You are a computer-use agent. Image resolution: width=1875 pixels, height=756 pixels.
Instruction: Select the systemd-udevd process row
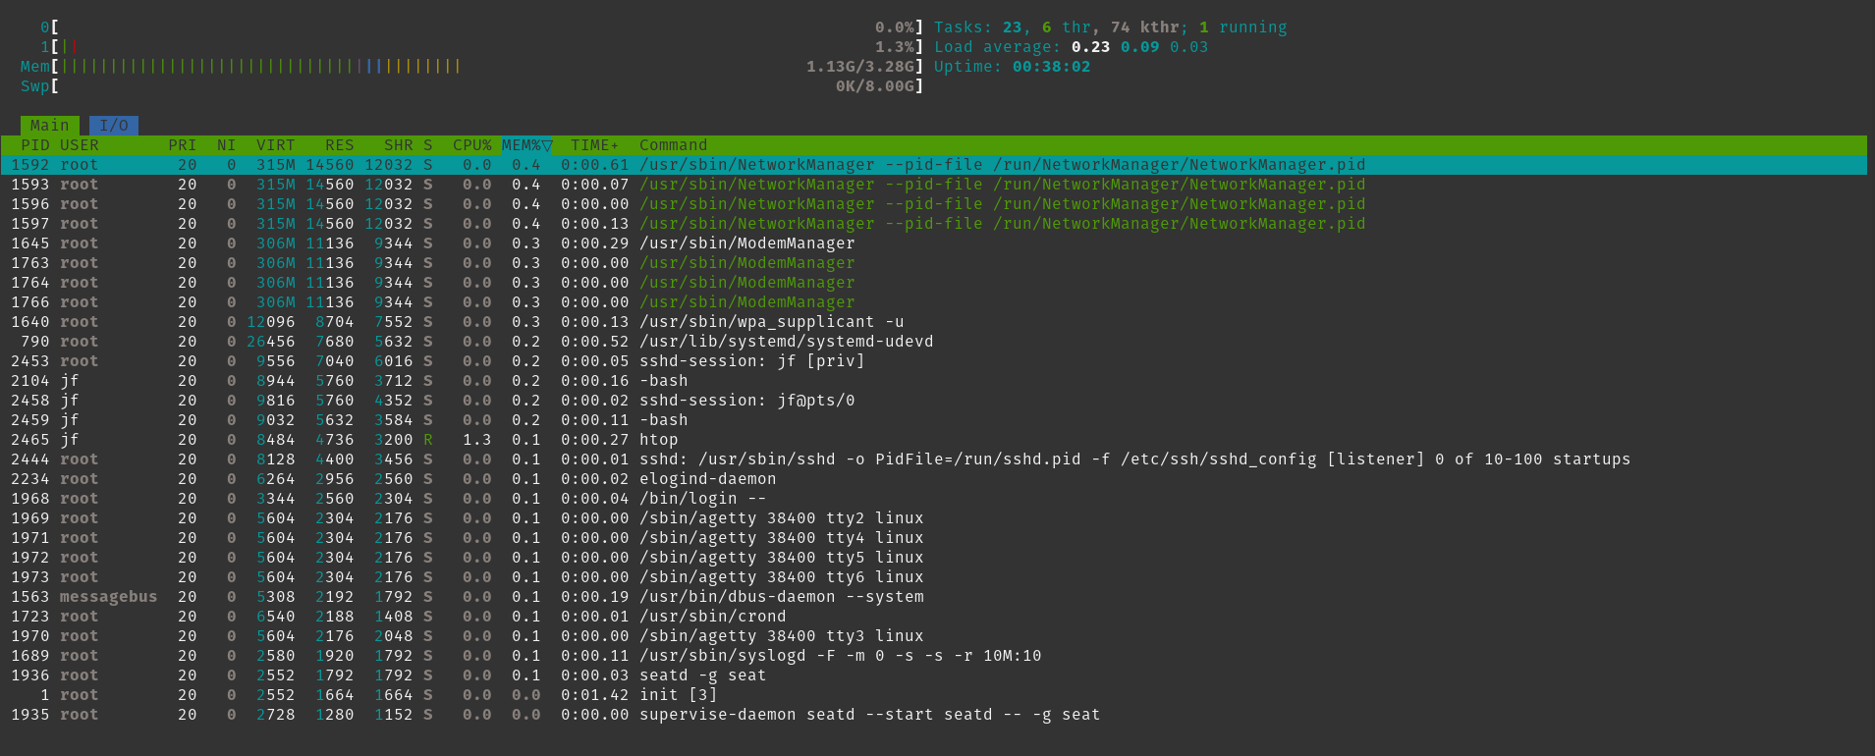786,342
